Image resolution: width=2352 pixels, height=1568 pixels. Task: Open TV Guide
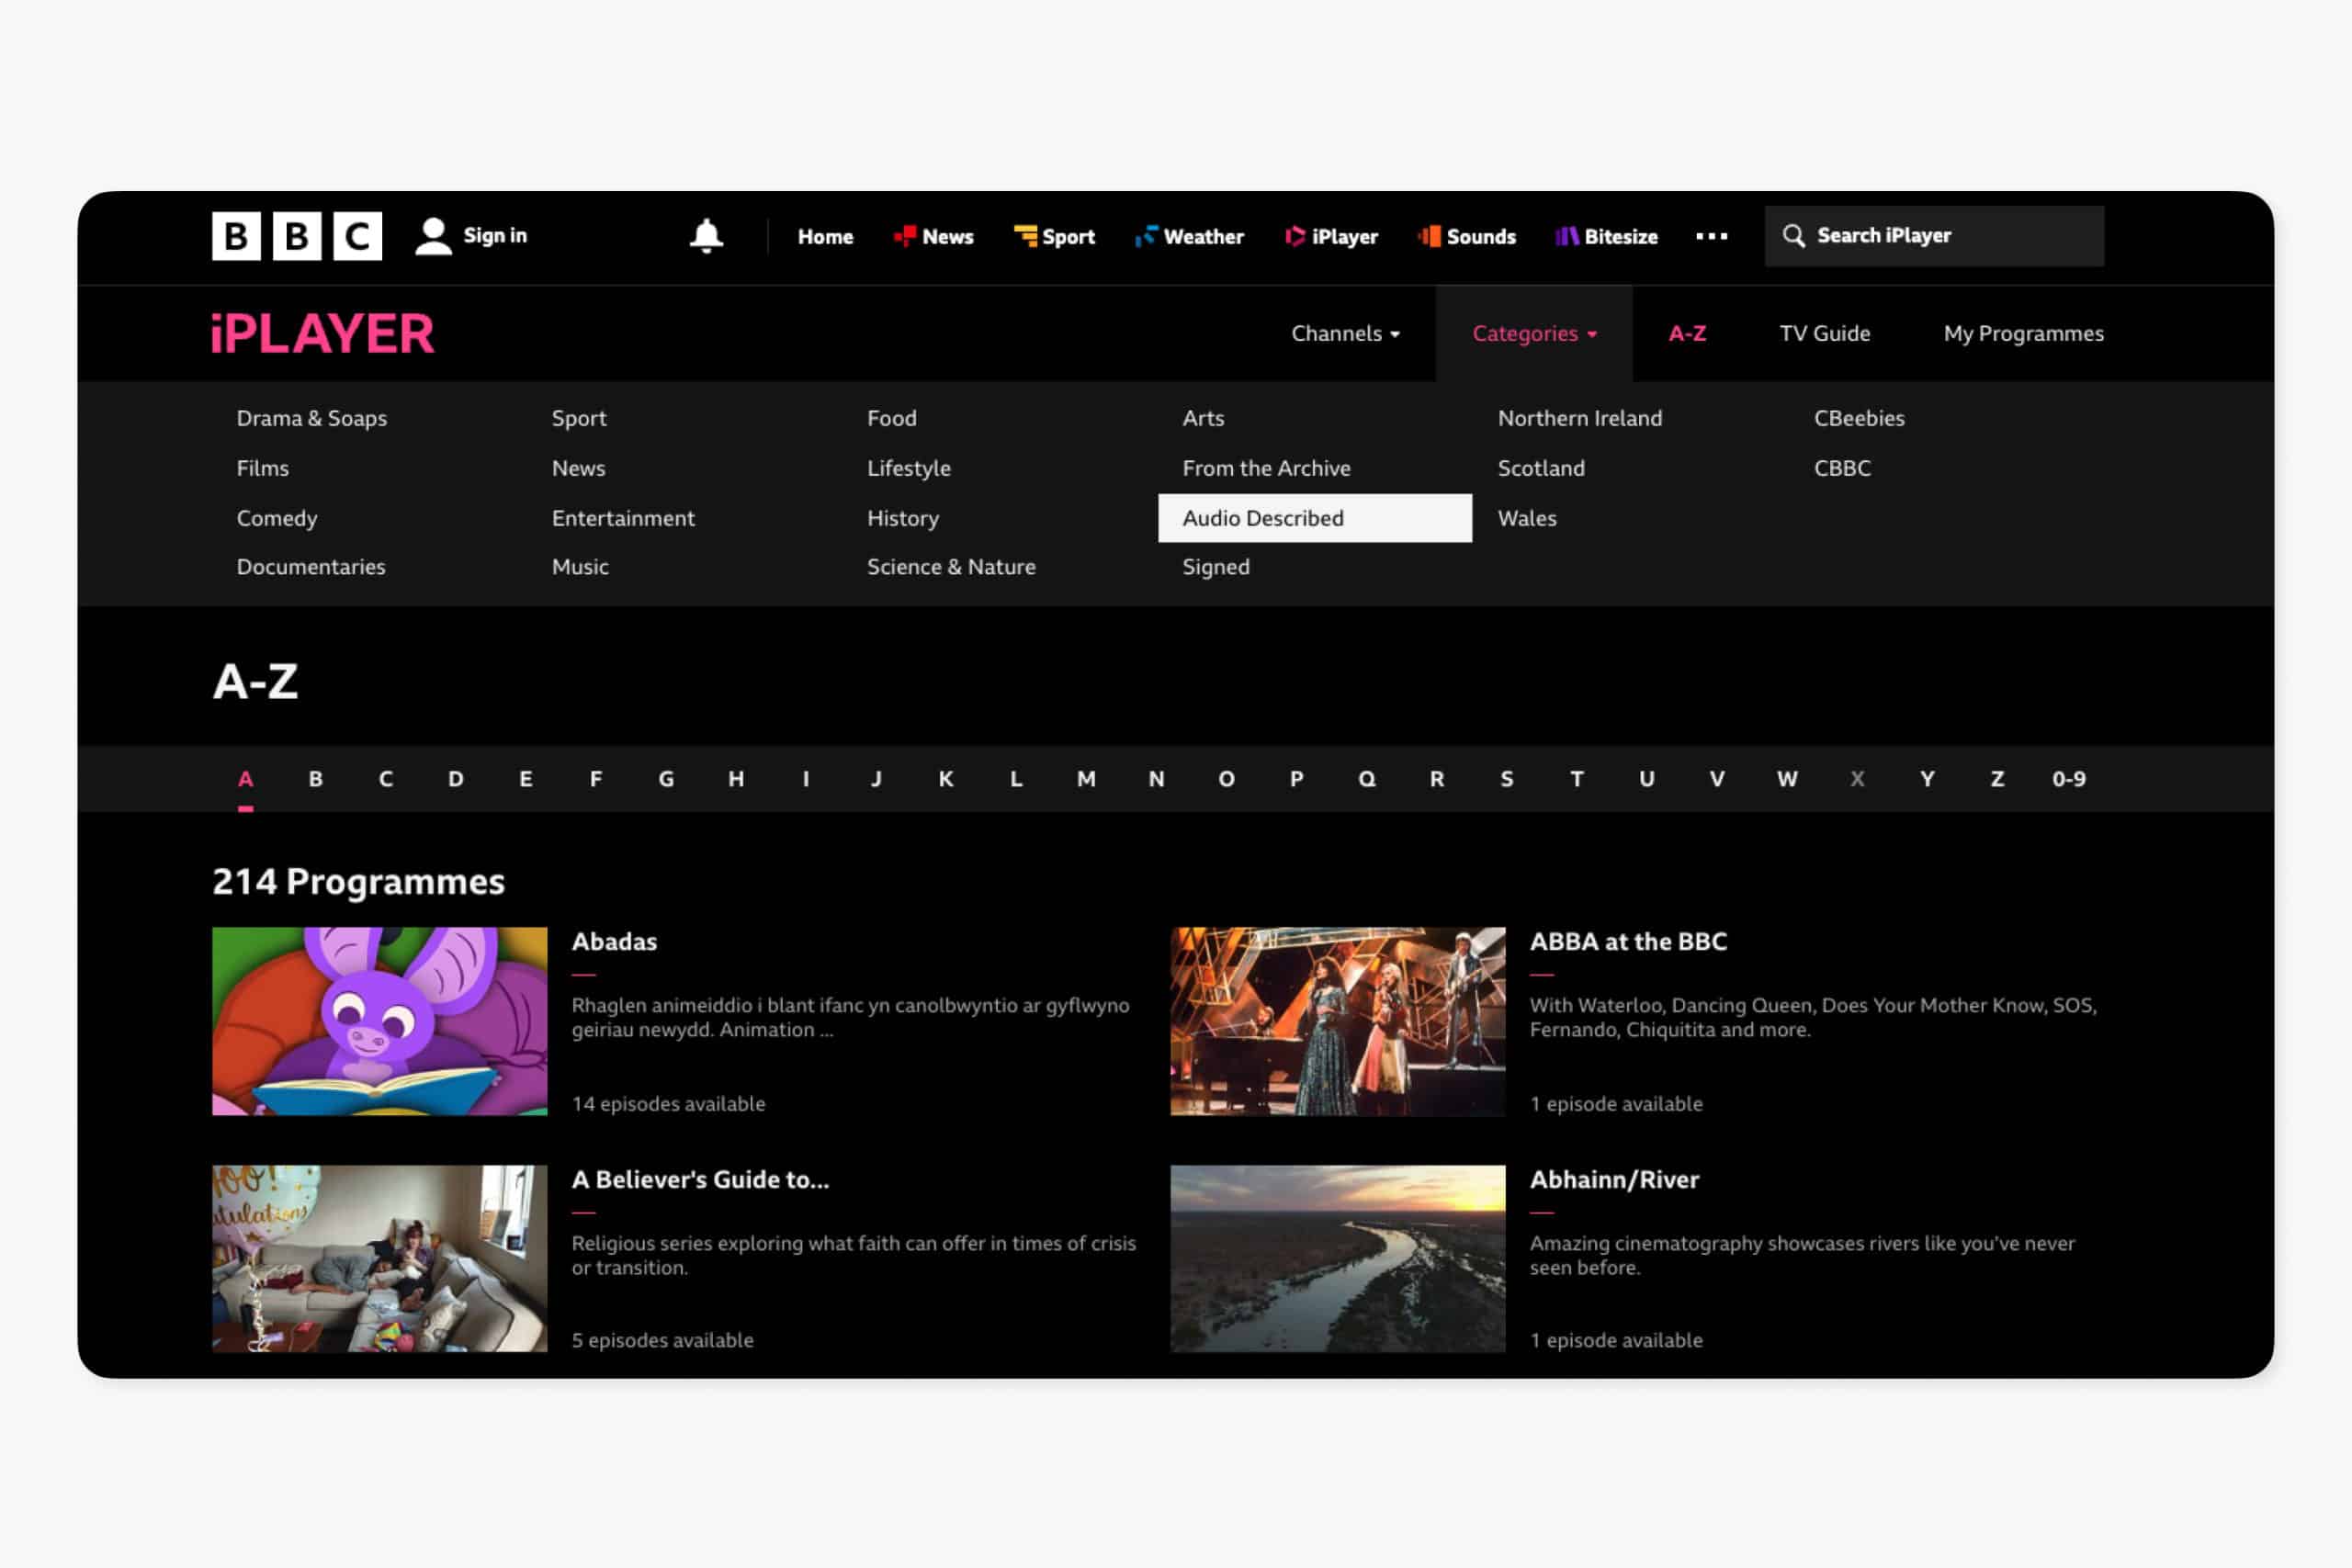1824,334
